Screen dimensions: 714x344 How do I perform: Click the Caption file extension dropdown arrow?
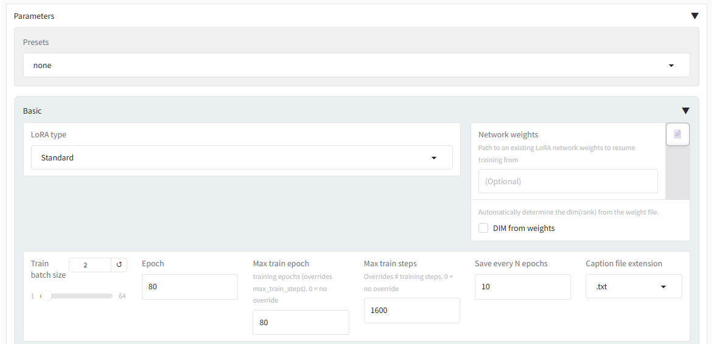pos(663,287)
